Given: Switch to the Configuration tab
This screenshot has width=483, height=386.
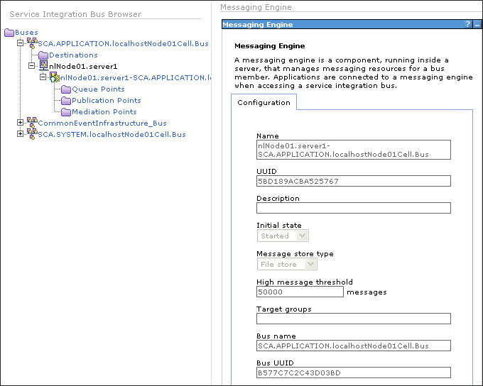Looking at the screenshot, I should pyautogui.click(x=264, y=102).
